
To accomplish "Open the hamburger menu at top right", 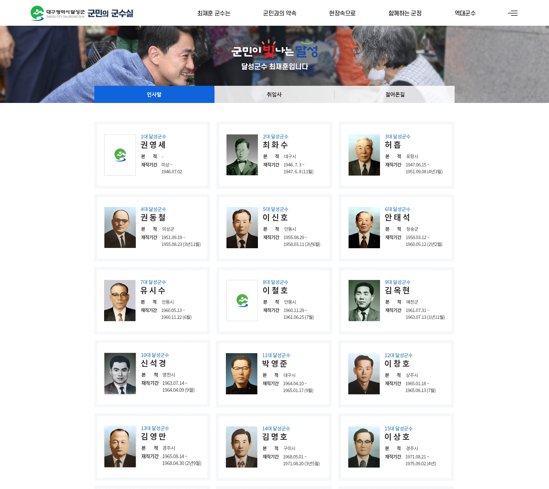I will pyautogui.click(x=513, y=13).
